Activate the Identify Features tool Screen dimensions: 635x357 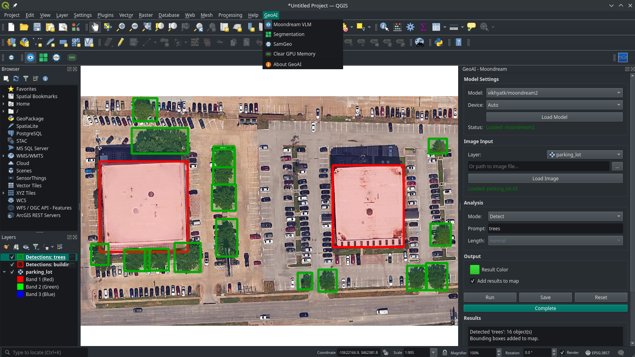tap(384, 27)
